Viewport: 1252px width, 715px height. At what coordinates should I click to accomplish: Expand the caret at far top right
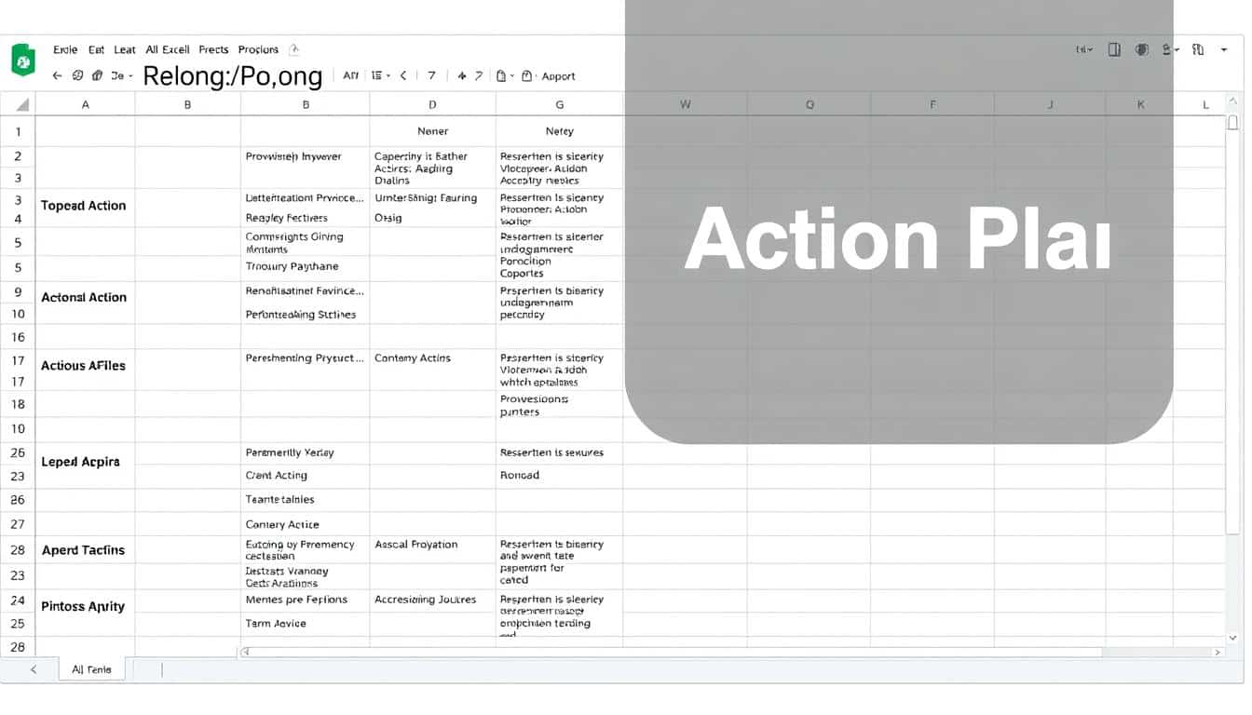tap(1224, 50)
